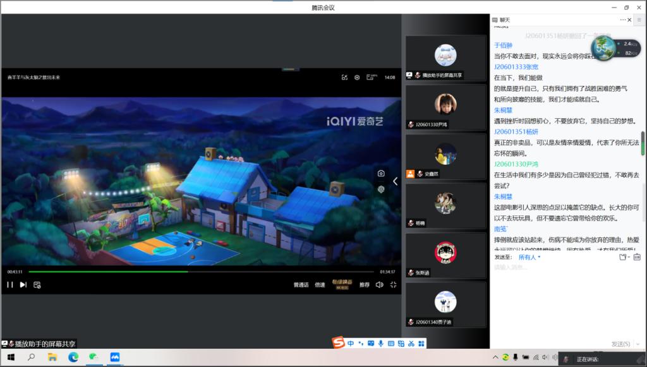
Task: Pause the iQIYI video playback
Action: 9,285
